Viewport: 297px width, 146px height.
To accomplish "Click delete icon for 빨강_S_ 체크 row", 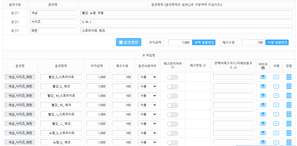I will tap(276, 86).
